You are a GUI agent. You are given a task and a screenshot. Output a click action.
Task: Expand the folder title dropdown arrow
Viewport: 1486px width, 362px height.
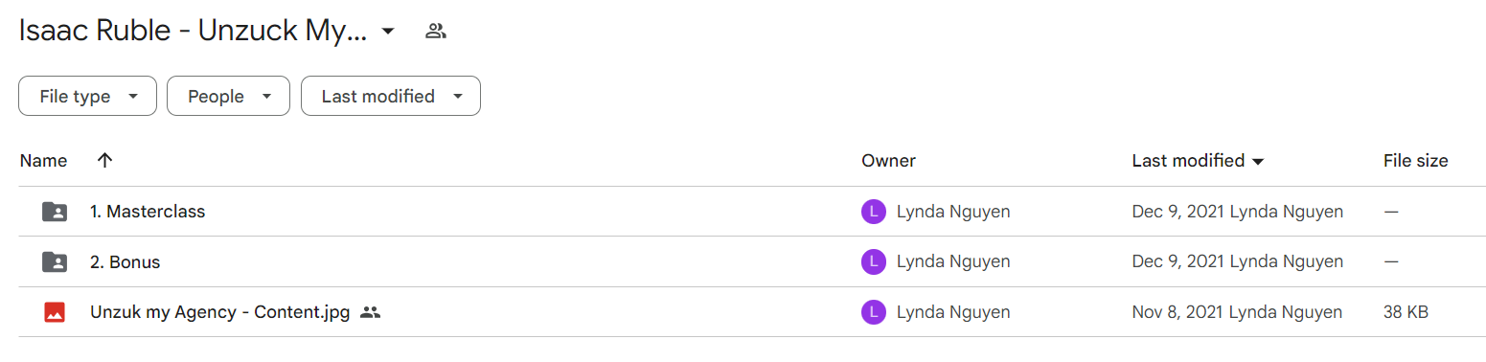(x=388, y=32)
